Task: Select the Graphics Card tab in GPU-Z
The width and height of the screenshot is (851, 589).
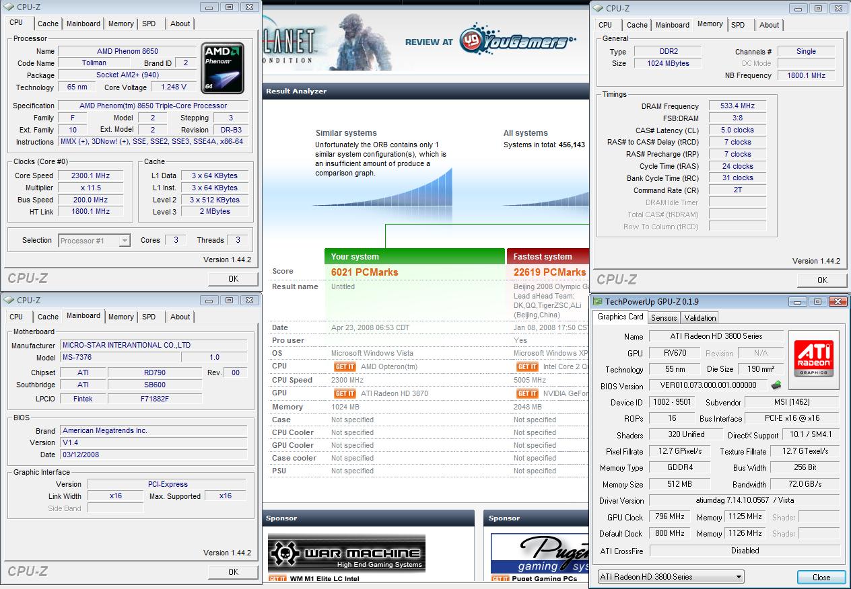Action: point(621,317)
